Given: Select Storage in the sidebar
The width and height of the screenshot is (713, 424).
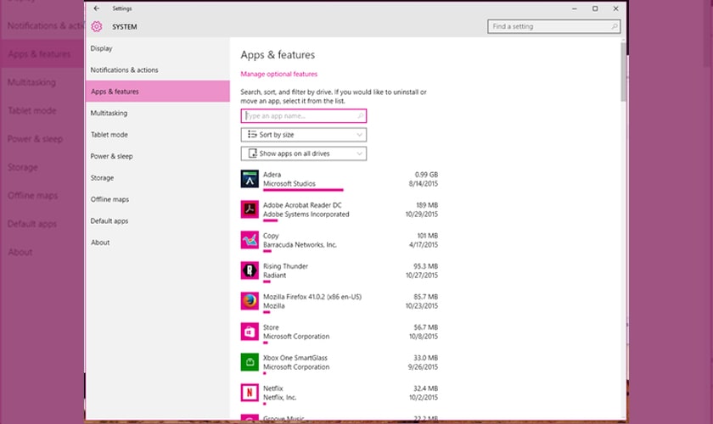Looking at the screenshot, I should [102, 178].
